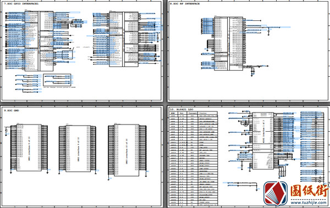Click the orange Chinese "圖纸街" watermark text
The image size is (330, 208).
pyautogui.click(x=309, y=191)
